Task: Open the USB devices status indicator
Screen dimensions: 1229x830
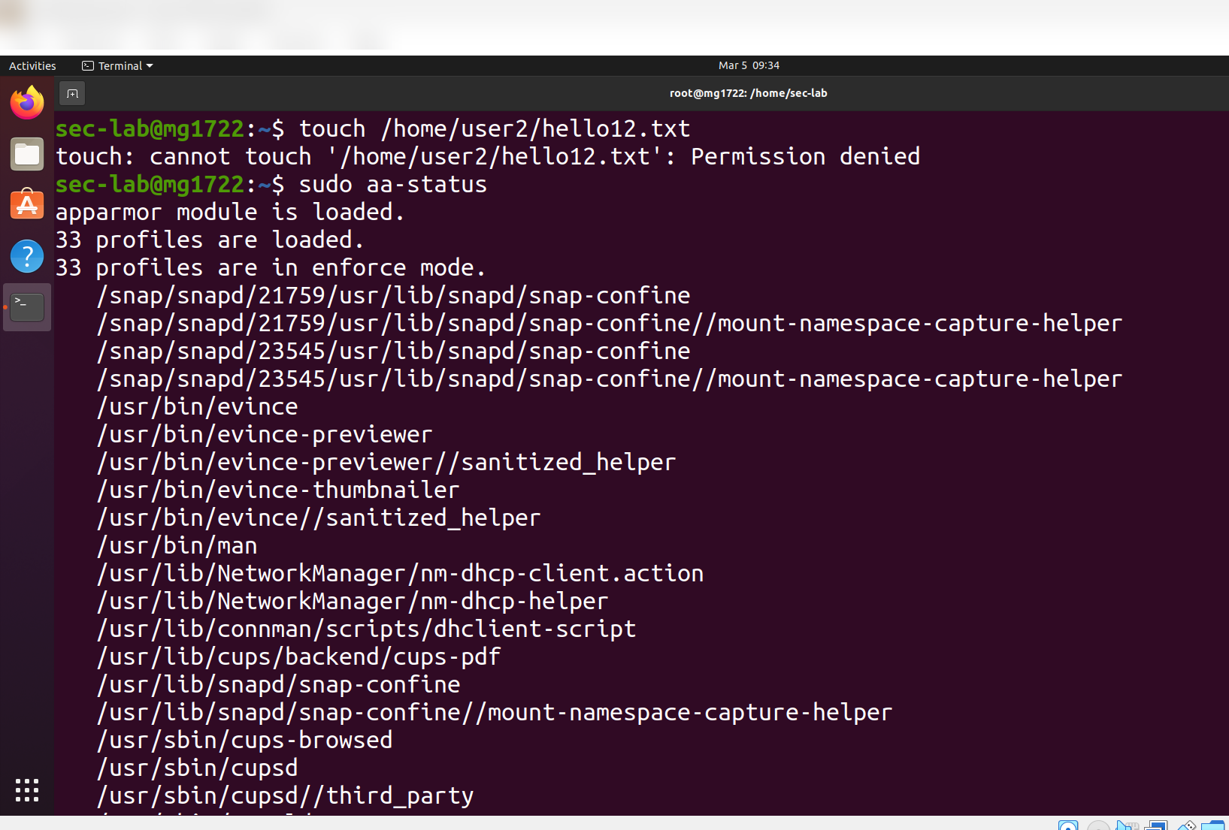Action: click(x=1187, y=825)
